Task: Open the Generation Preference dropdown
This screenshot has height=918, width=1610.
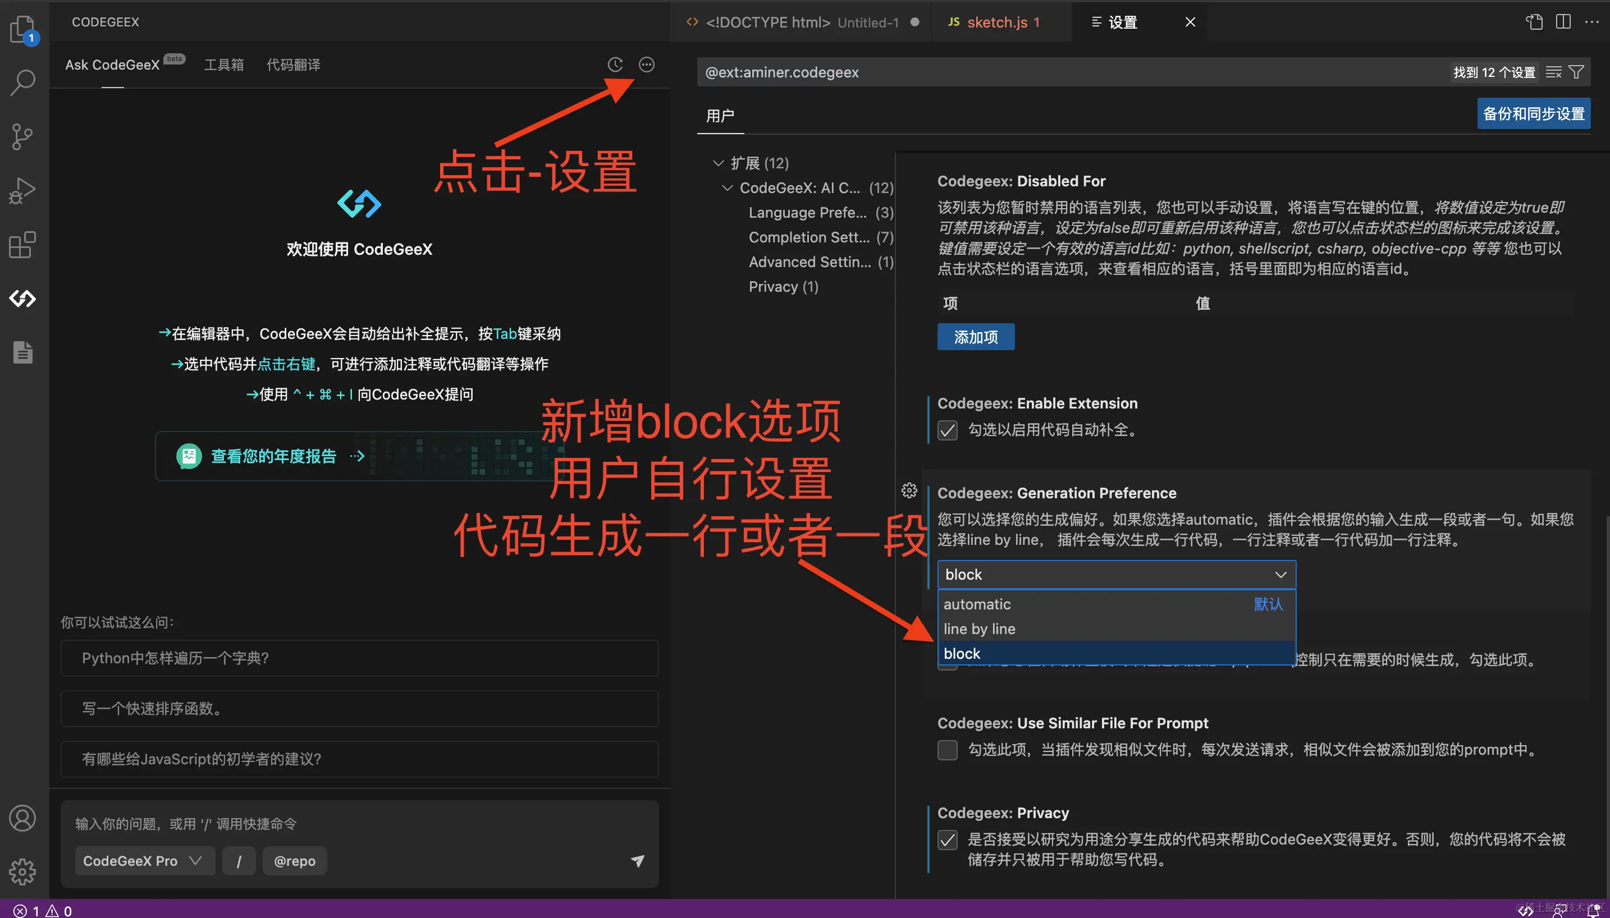Action: (1116, 575)
